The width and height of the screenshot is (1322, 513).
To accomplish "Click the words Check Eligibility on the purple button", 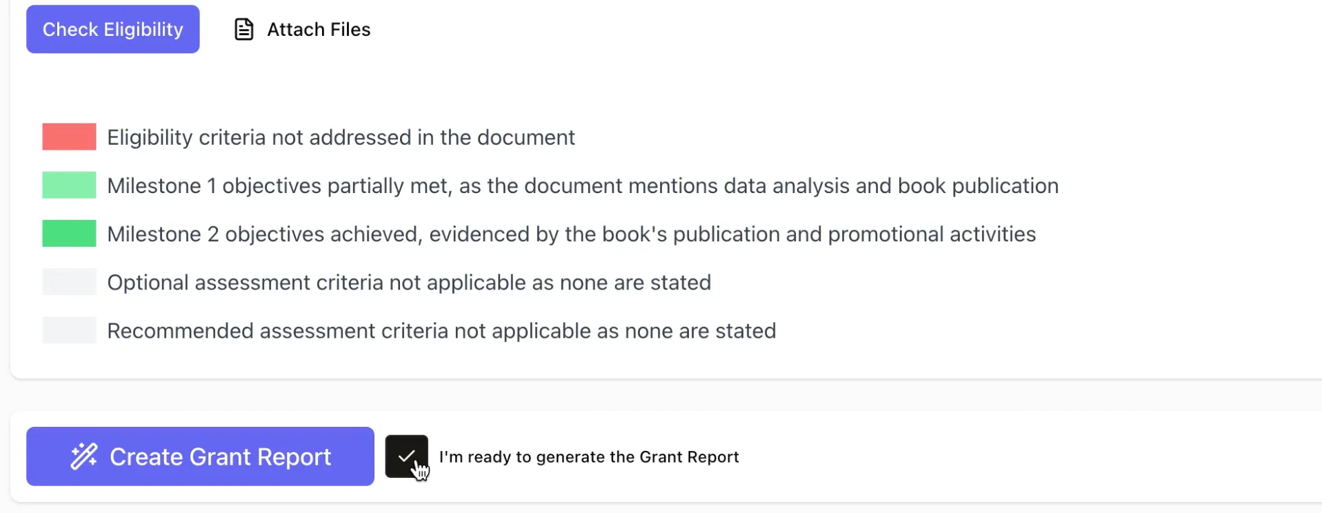I will pyautogui.click(x=113, y=30).
